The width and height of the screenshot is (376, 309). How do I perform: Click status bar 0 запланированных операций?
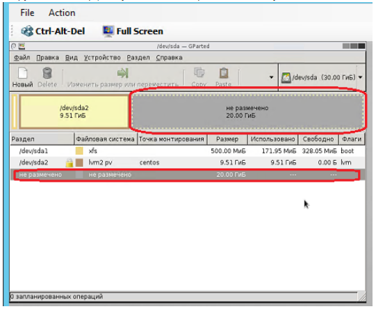tap(56, 296)
